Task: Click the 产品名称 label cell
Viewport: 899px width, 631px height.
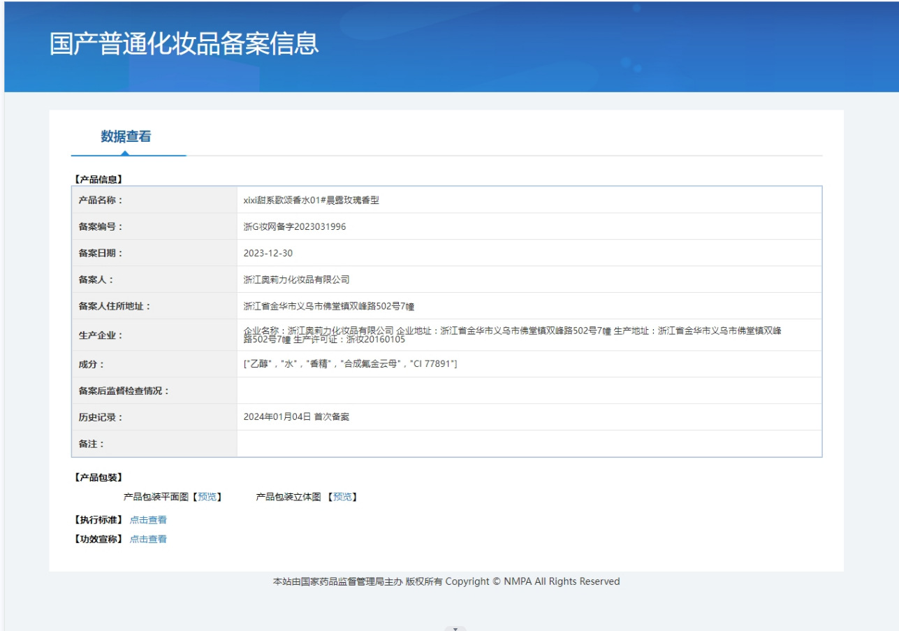Action: tap(154, 200)
